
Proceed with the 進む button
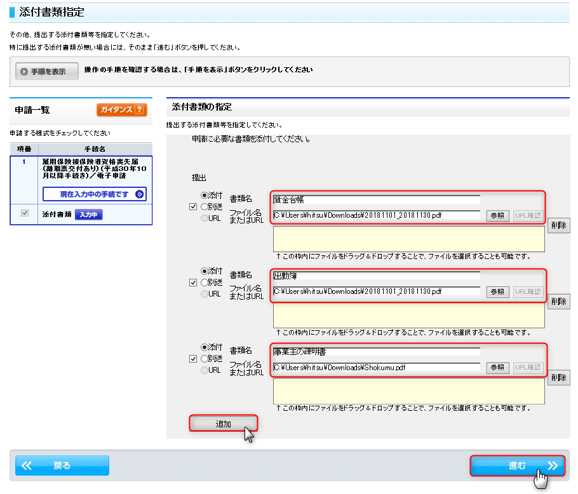[x=517, y=465]
